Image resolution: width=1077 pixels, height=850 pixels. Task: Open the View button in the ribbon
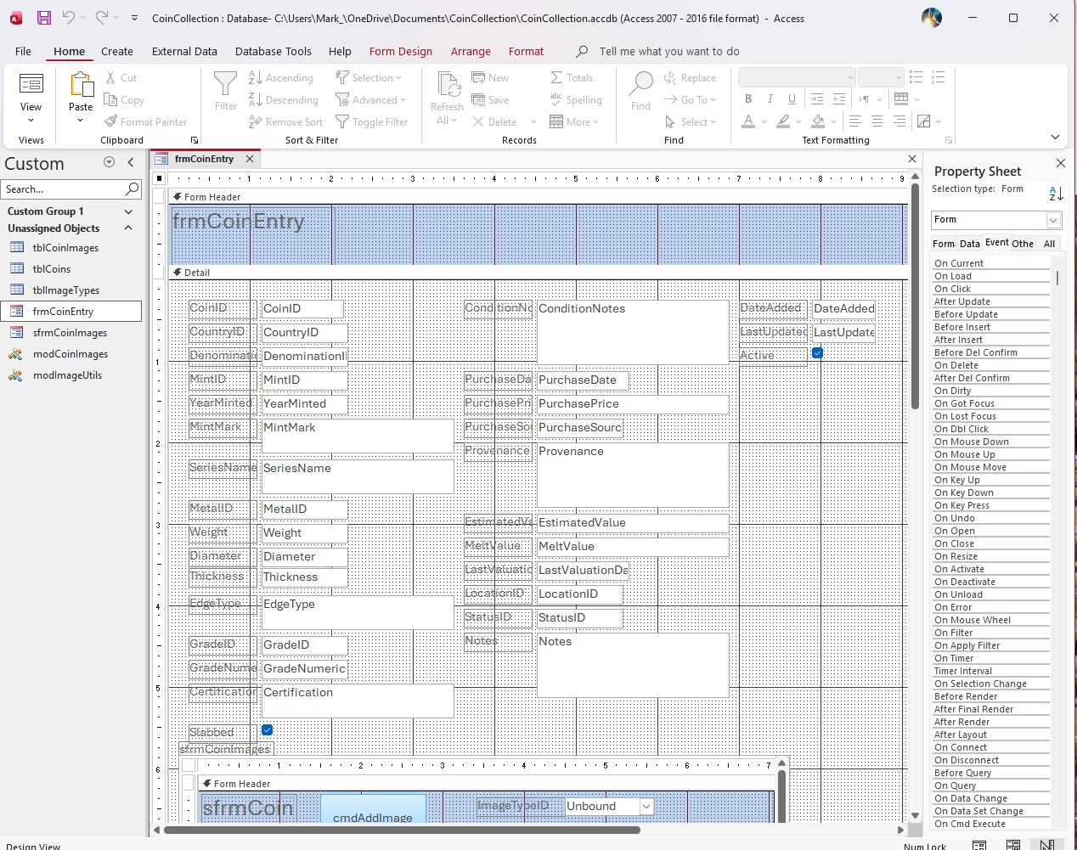pos(31,98)
